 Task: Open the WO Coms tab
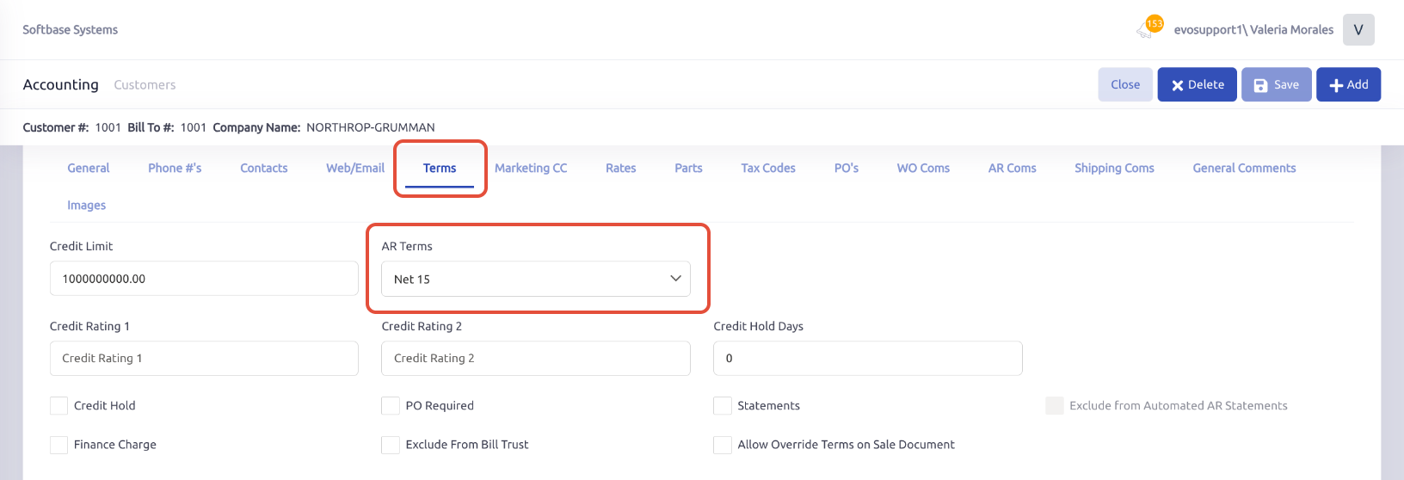(923, 168)
